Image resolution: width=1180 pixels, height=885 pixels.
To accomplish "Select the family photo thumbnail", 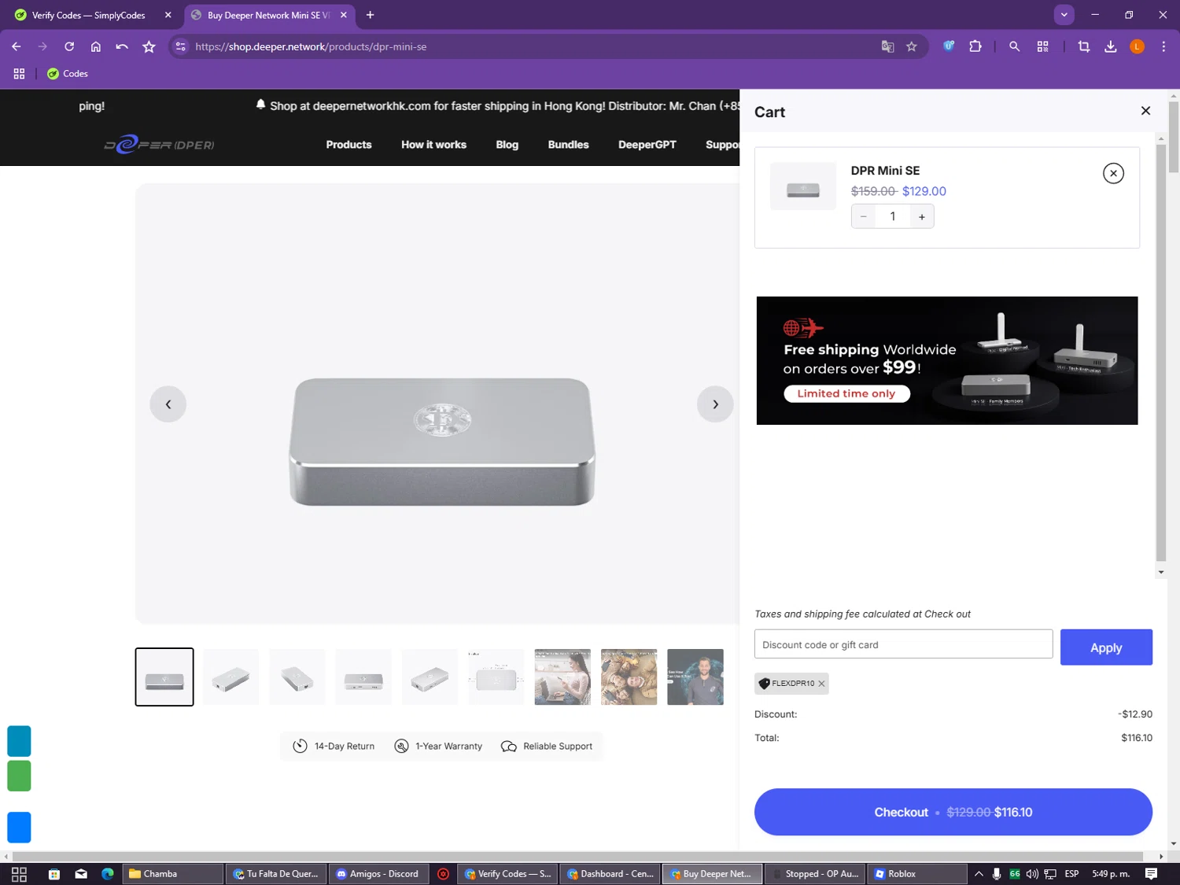I will pyautogui.click(x=629, y=677).
